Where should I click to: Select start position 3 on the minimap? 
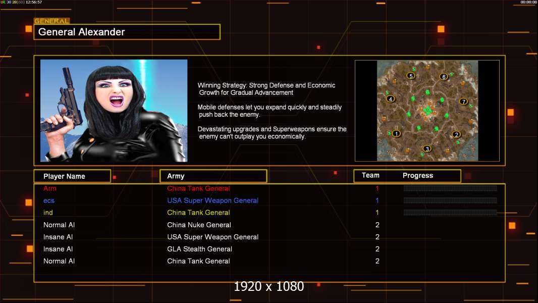pos(427,148)
